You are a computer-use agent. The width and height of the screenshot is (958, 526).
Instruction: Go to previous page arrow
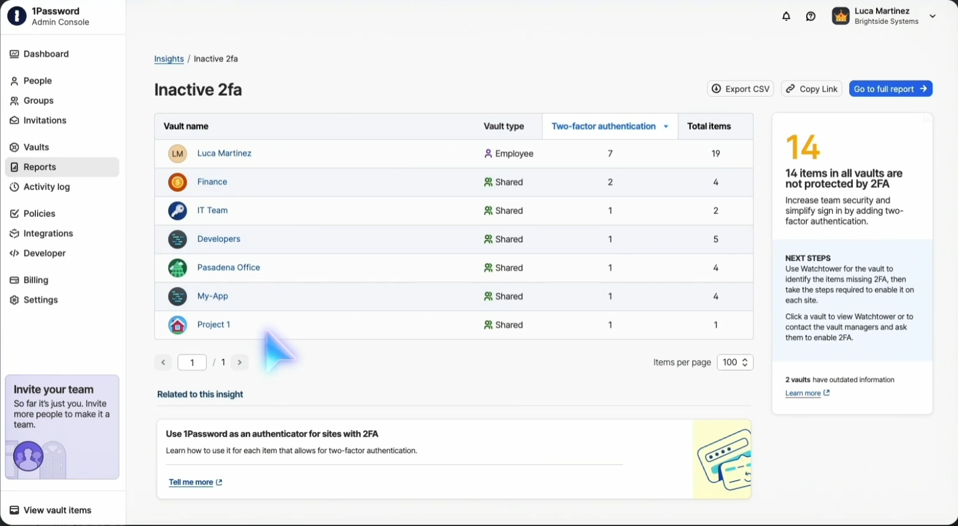coord(163,362)
